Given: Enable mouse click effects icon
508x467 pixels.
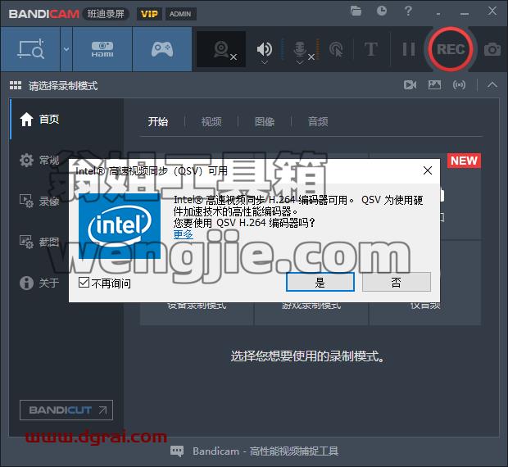Looking at the screenshot, I should click(336, 49).
